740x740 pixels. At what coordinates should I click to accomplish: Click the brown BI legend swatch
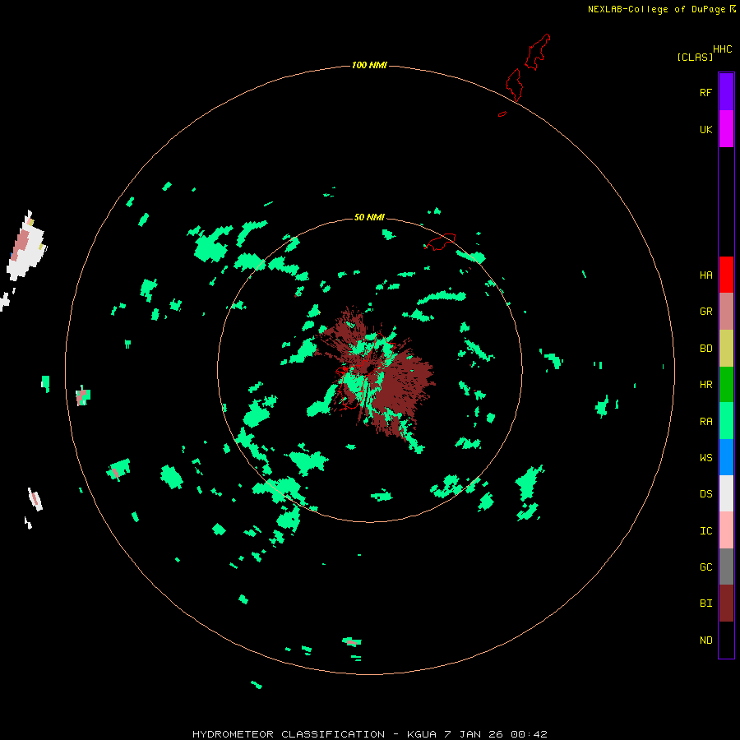click(x=726, y=604)
